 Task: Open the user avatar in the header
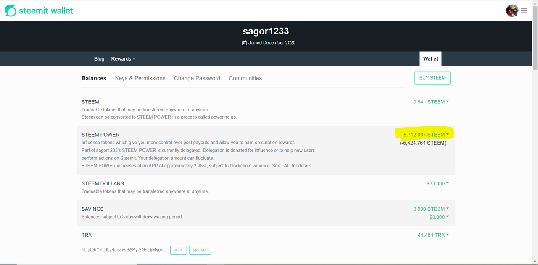point(512,11)
